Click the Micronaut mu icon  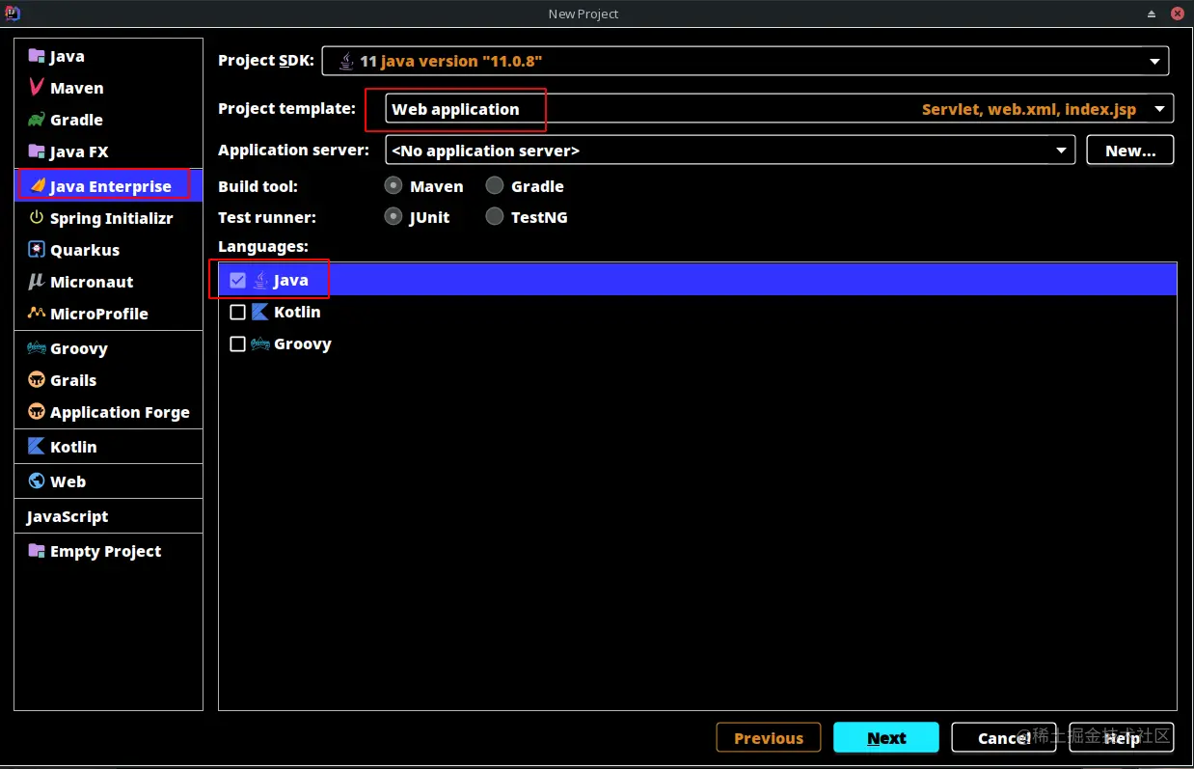[x=37, y=282]
